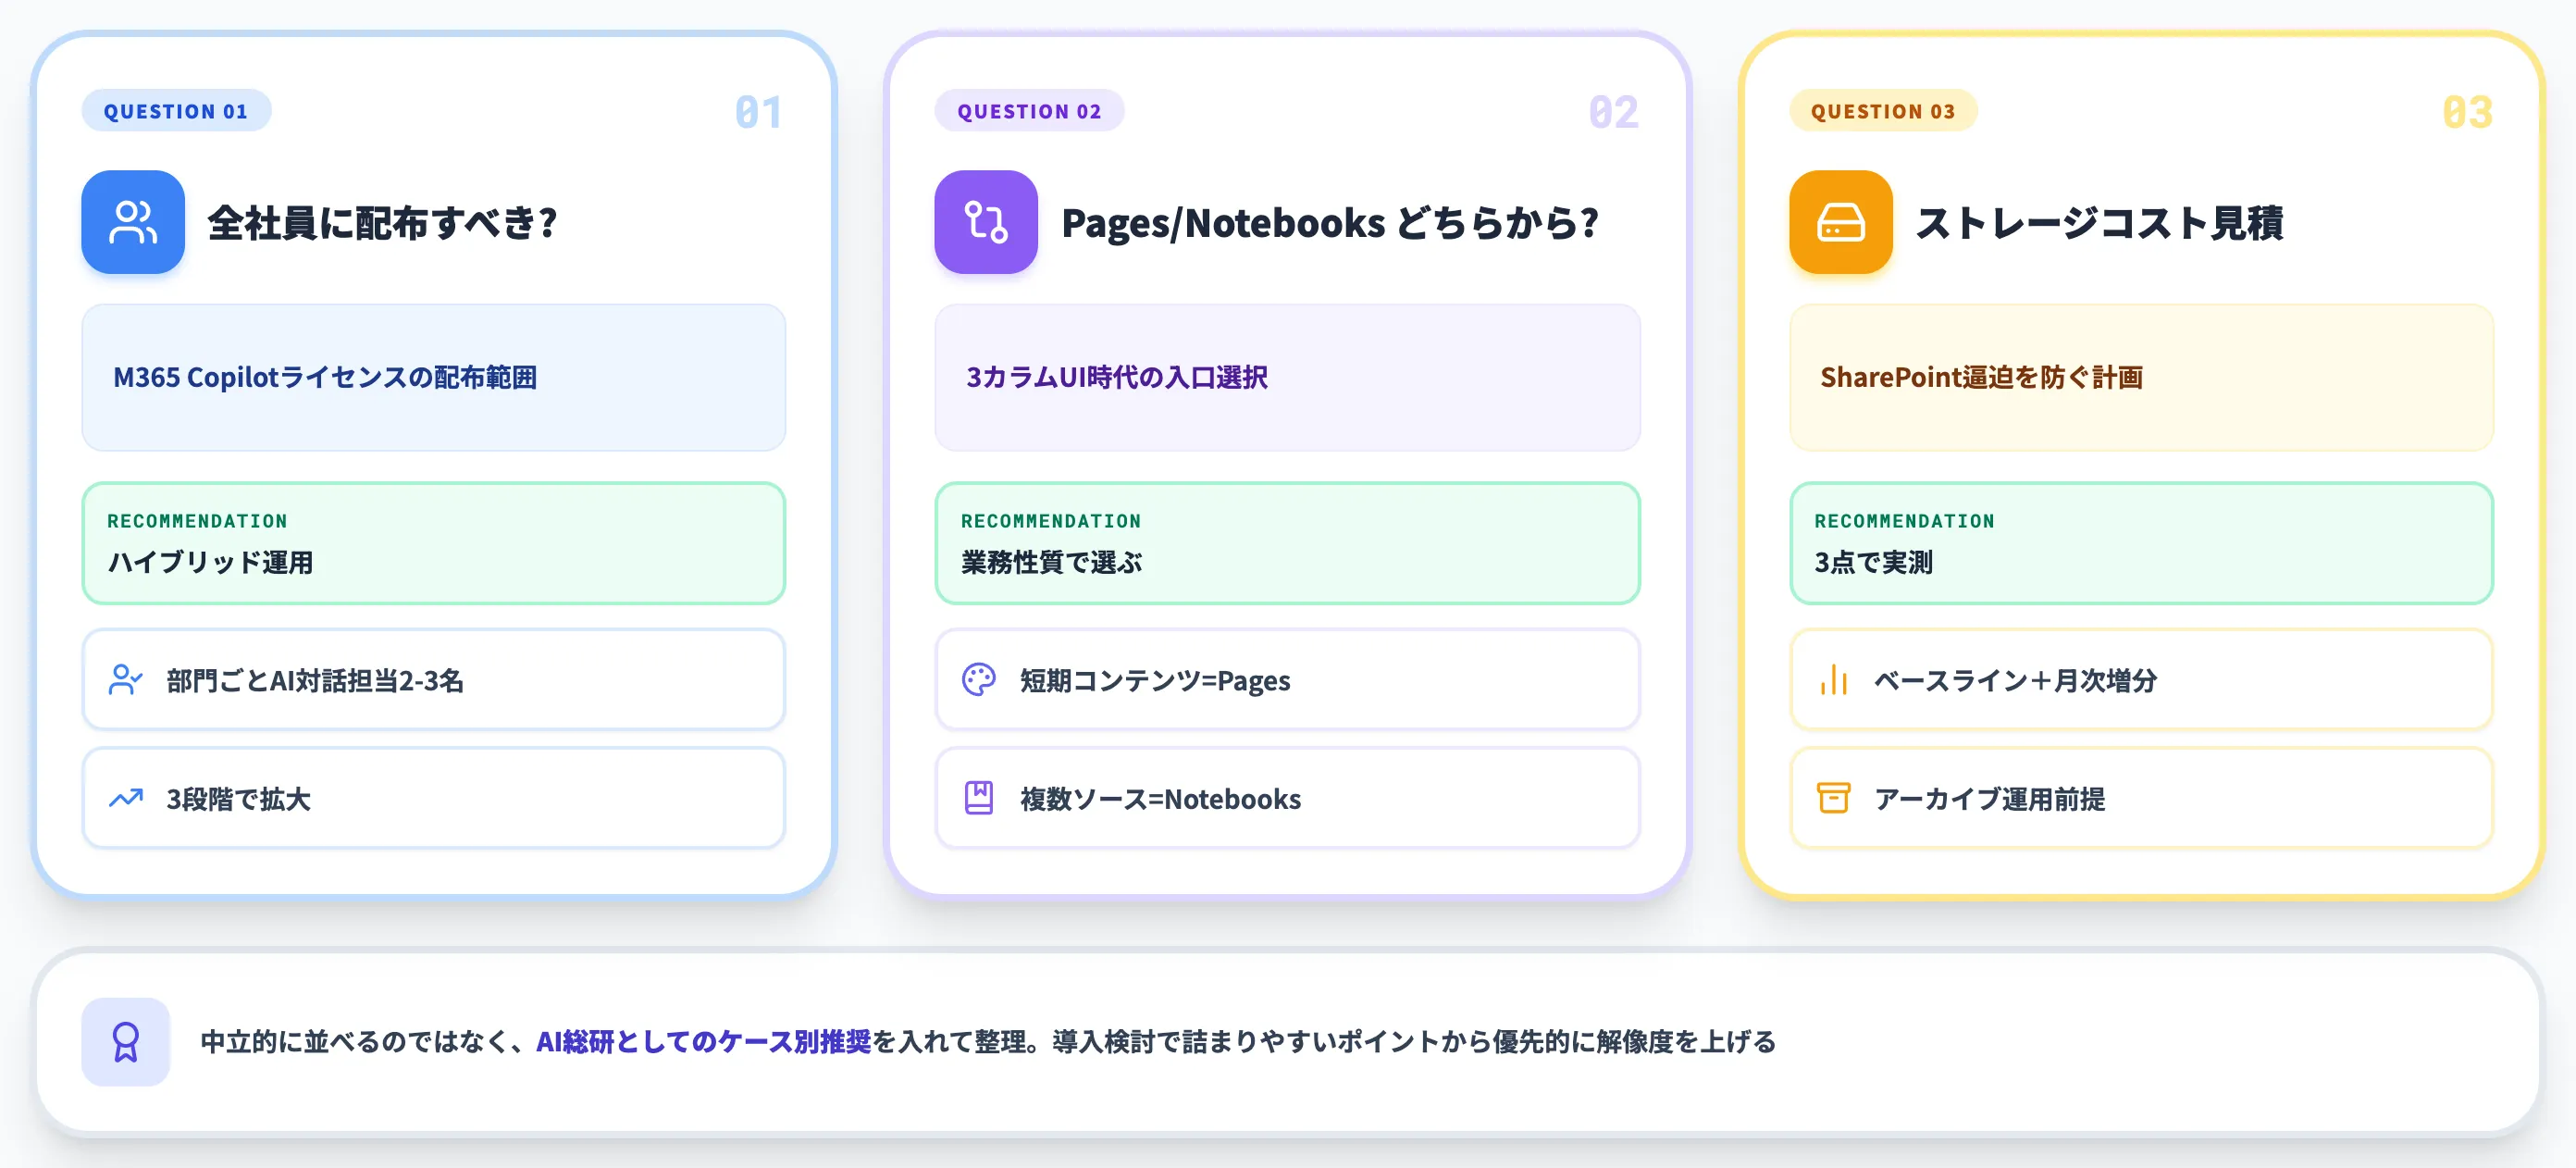Viewport: 2576px width, 1168px height.
Task: Click the faded 01 number
Action: pos(758,112)
